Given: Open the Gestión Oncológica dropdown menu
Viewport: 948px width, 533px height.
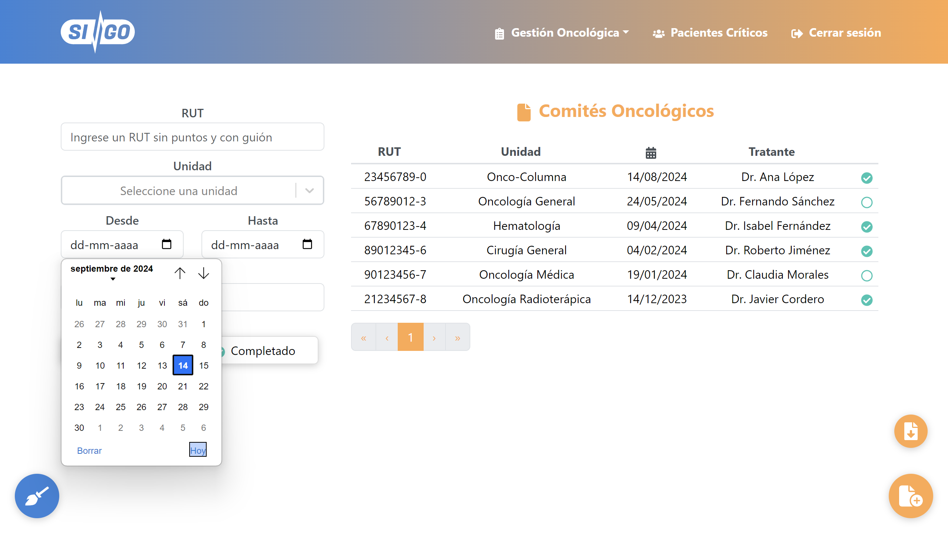Looking at the screenshot, I should (x=562, y=33).
